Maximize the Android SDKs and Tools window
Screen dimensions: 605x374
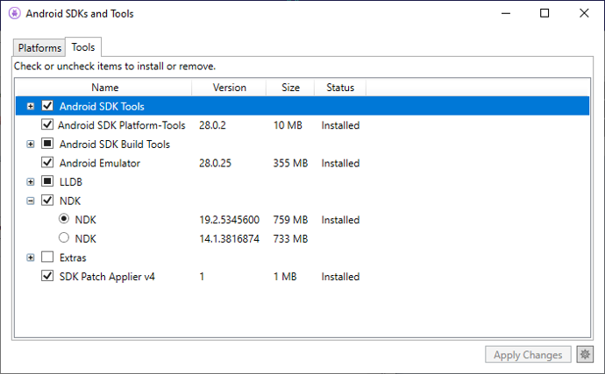coord(544,13)
